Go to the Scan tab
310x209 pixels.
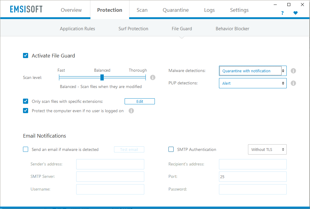tap(142, 10)
